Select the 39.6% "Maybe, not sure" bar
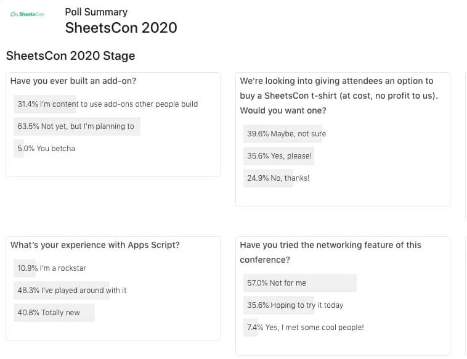Viewport: 467px width, 359px height. coord(286,134)
